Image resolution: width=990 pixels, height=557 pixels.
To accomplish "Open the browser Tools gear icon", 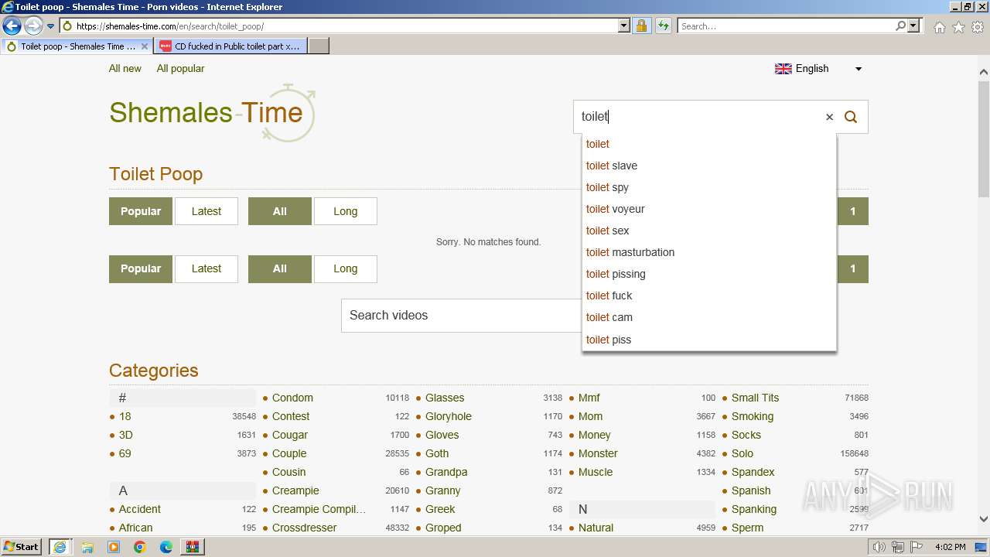I will [x=978, y=27].
